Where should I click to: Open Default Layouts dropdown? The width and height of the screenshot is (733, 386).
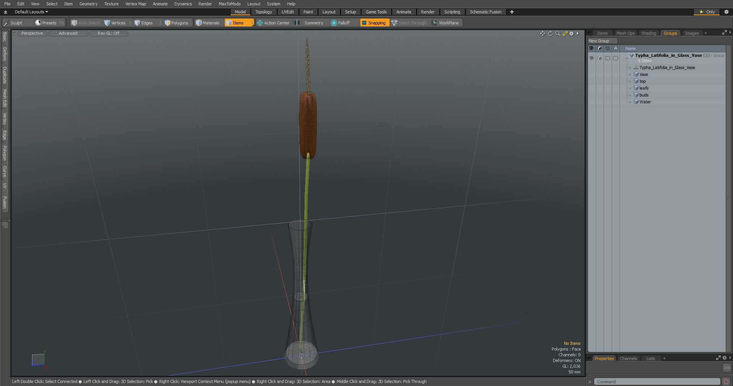[31, 12]
